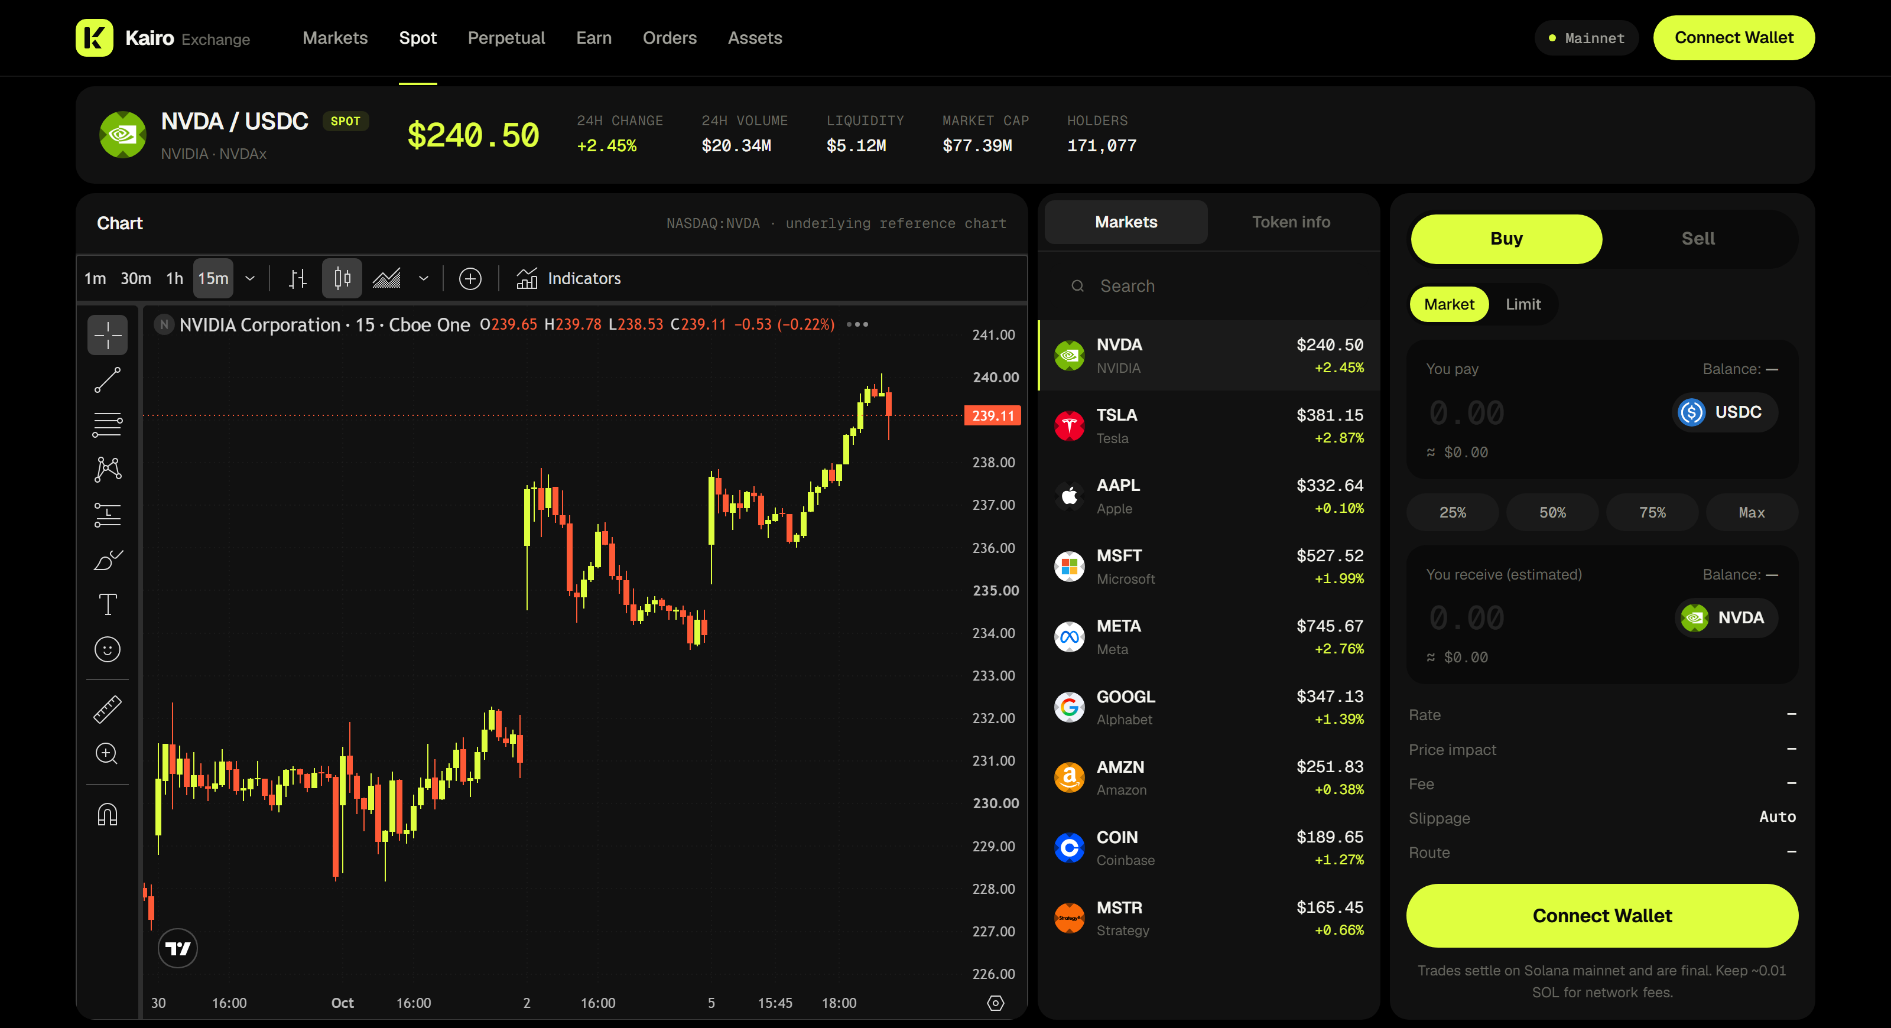The image size is (1891, 1028).
Task: Switch chart to bars style
Action: (297, 278)
